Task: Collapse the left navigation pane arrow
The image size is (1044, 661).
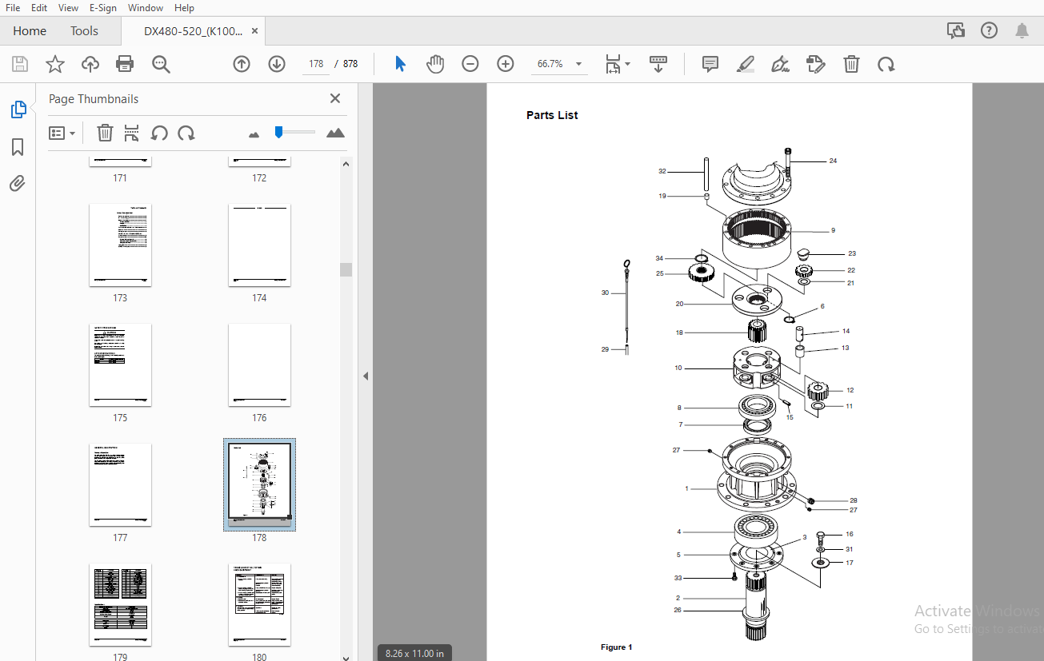Action: [366, 376]
